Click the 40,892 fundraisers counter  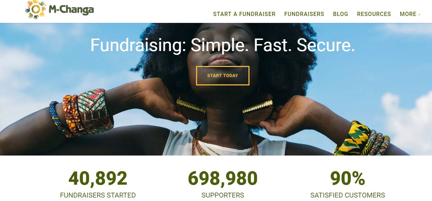[x=98, y=178]
